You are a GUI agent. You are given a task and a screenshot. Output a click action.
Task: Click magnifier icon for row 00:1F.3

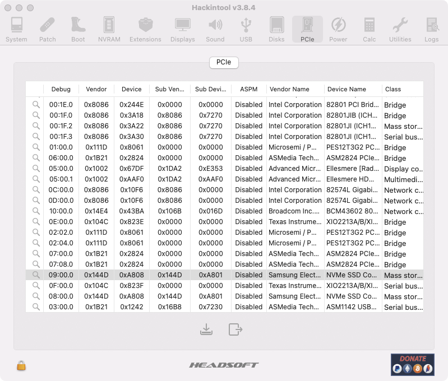click(36, 137)
